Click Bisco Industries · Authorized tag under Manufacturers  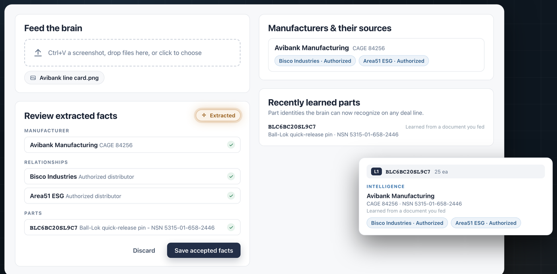coord(315,61)
